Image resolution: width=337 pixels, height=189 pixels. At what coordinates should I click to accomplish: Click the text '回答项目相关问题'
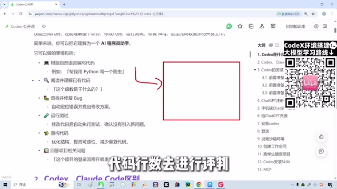(68, 151)
